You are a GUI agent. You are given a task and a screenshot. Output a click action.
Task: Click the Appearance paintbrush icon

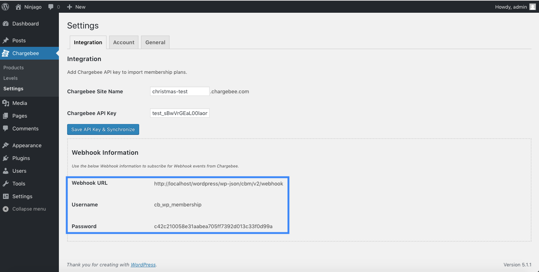[x=6, y=145]
